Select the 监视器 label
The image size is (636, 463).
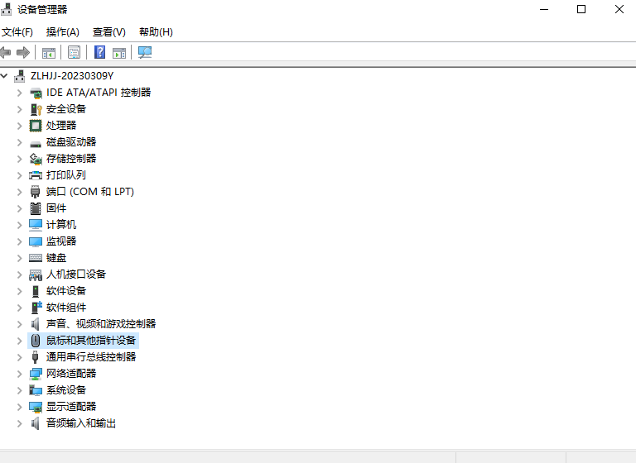(61, 241)
